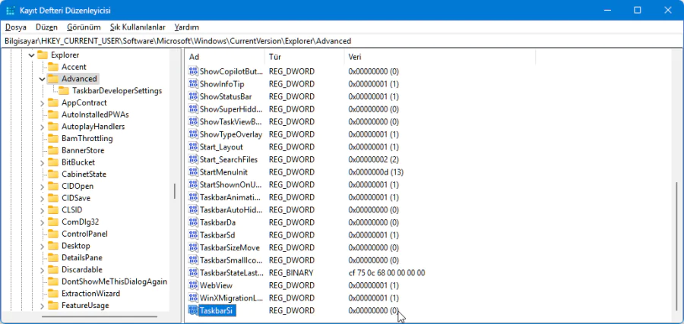Screen dimensions: 684x324
Task: Sort values by the Ad column header
Action: click(x=225, y=57)
